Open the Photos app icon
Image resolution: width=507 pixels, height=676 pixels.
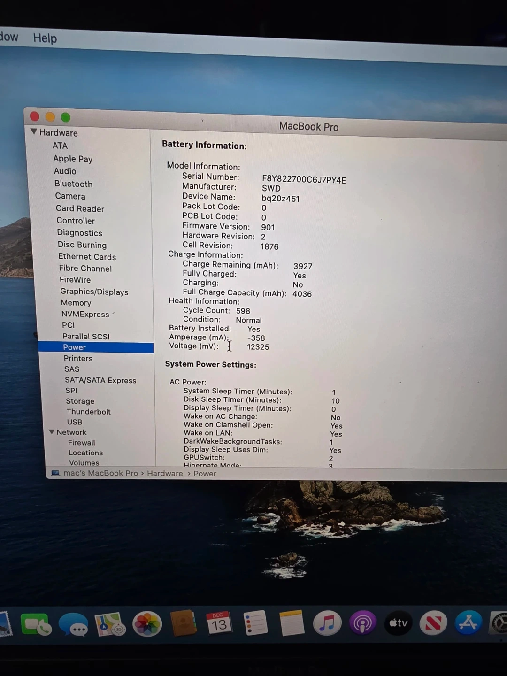coord(147,624)
